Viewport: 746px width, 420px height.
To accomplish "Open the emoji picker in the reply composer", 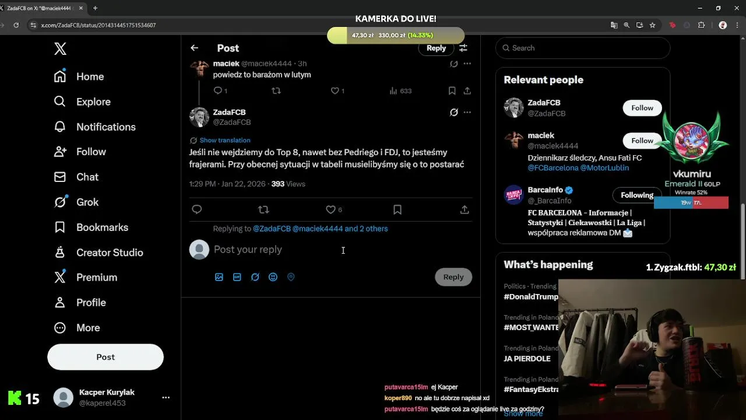I will (x=273, y=277).
